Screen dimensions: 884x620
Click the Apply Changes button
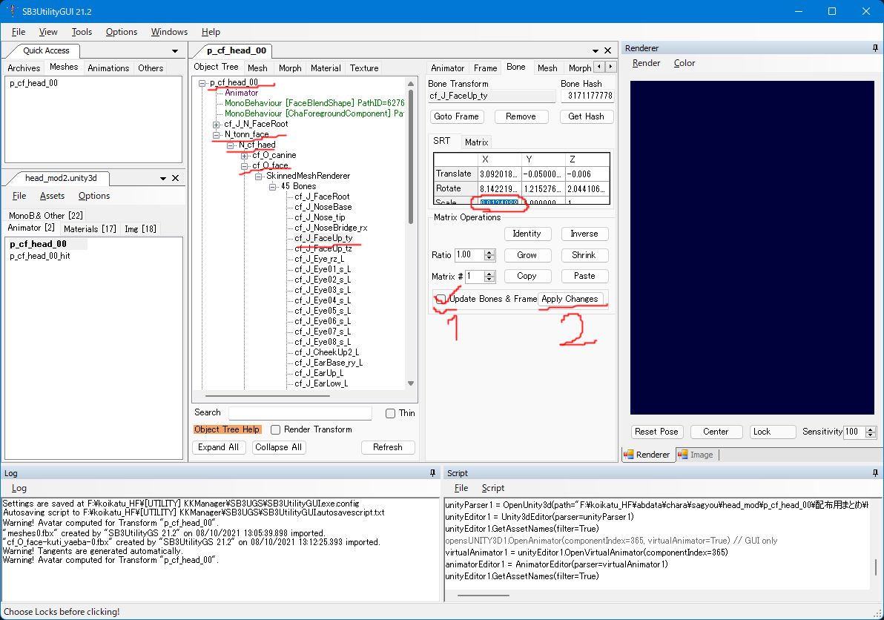(x=572, y=299)
